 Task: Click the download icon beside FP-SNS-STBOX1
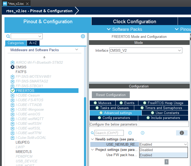tap(12, 86)
